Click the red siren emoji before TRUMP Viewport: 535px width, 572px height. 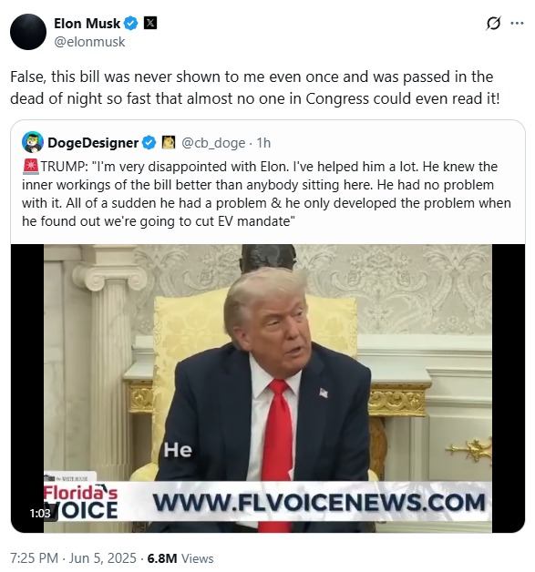(x=31, y=167)
